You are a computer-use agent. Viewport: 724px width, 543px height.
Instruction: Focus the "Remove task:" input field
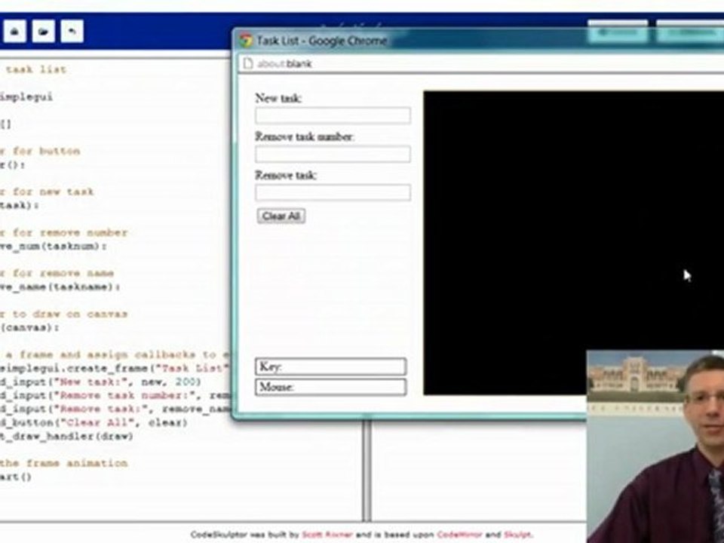pos(333,192)
